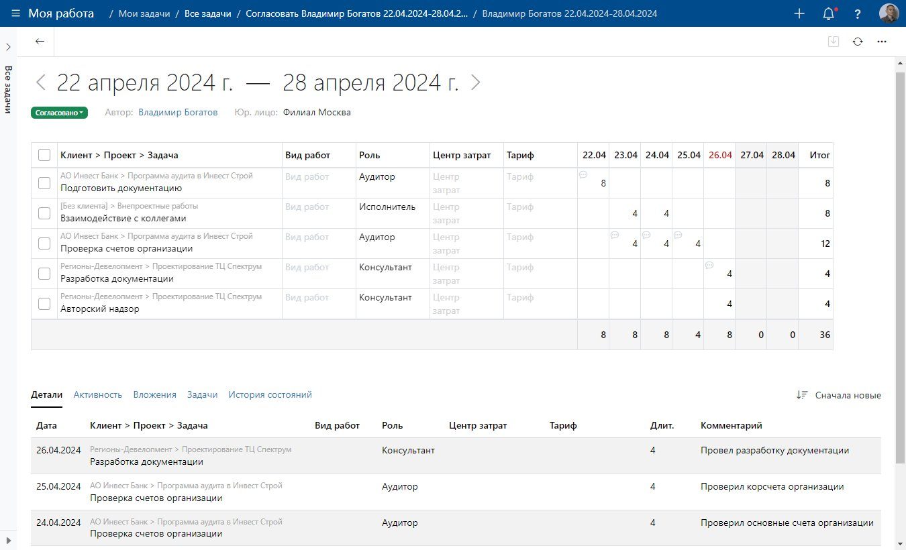
Task: Refresh the timesheet with sync icon
Action: tap(858, 41)
